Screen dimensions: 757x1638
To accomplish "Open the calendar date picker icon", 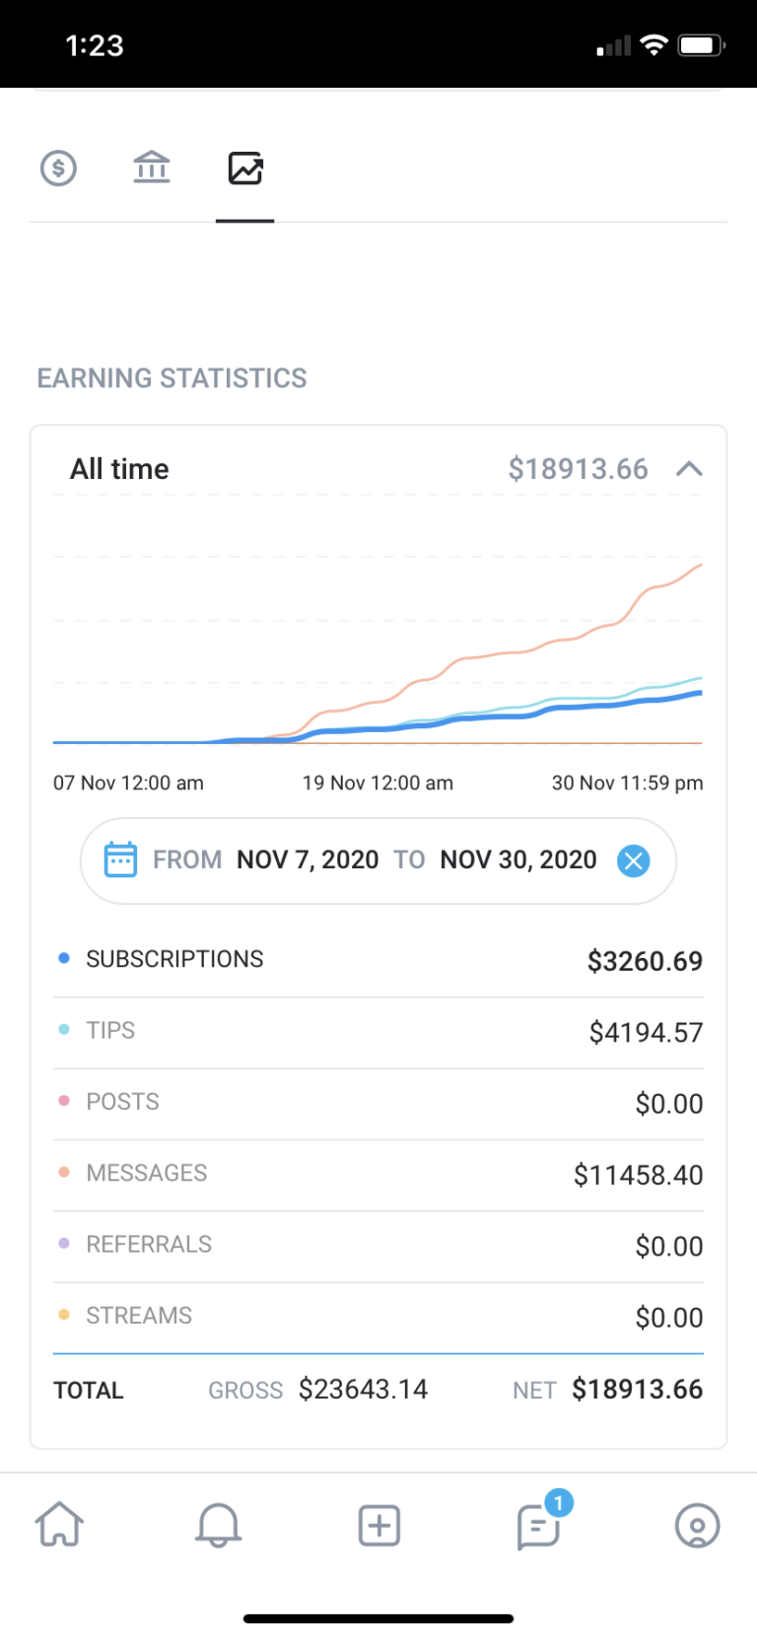I will (120, 860).
